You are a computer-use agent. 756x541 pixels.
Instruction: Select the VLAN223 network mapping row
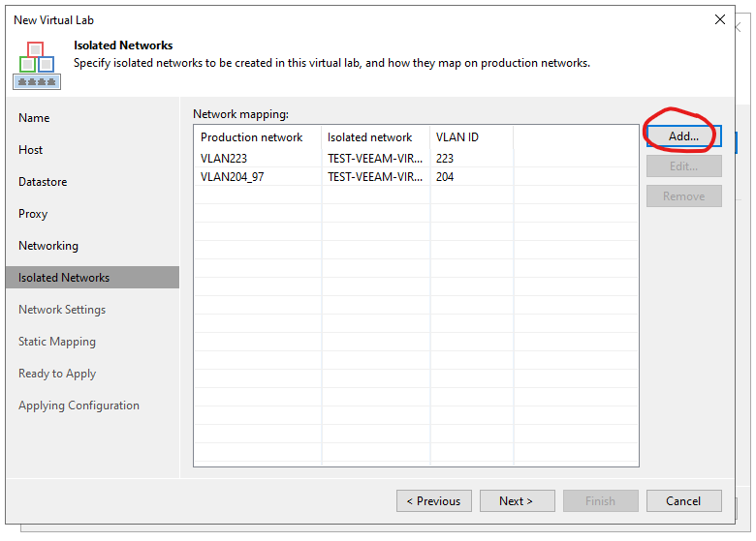[416, 159]
